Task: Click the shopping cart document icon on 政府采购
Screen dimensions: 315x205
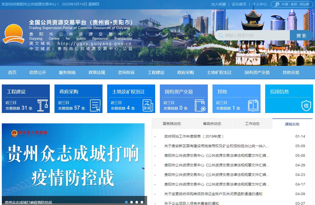Action: coord(95,105)
